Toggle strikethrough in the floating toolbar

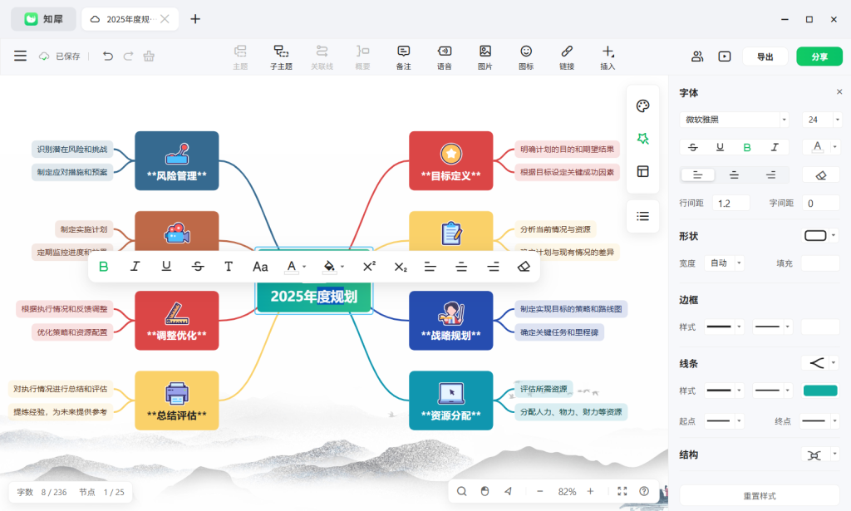click(198, 267)
